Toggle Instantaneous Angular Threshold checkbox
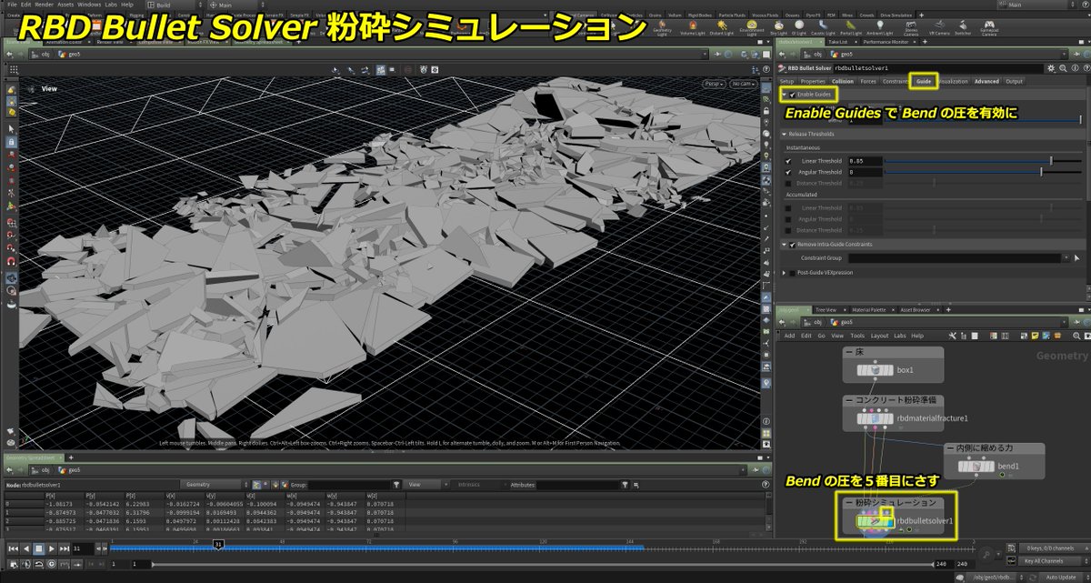 tap(788, 172)
